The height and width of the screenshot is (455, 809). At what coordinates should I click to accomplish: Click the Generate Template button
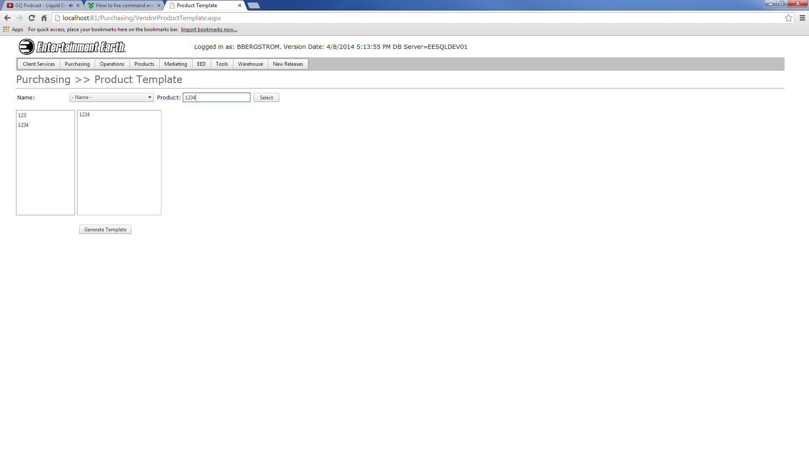pyautogui.click(x=105, y=230)
